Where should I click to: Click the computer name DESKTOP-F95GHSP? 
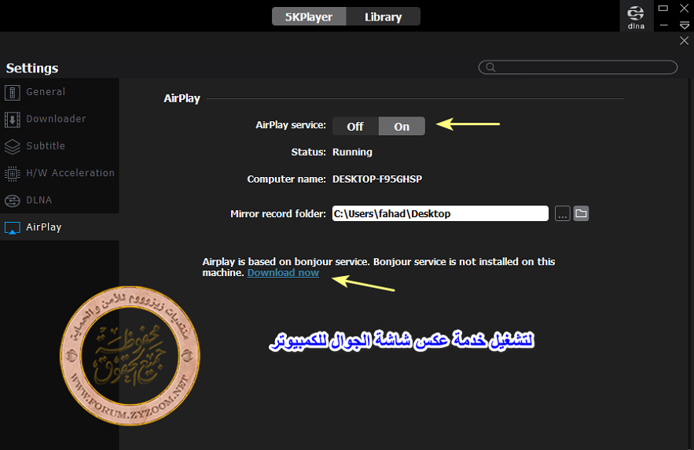(377, 179)
